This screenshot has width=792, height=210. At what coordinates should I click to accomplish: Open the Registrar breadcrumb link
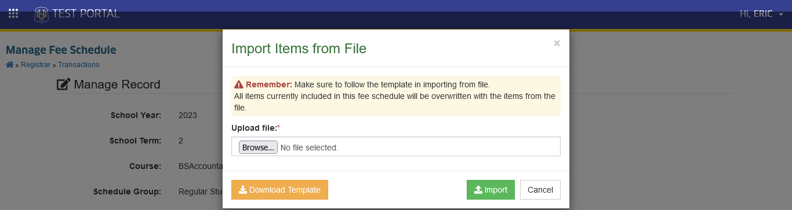point(37,65)
